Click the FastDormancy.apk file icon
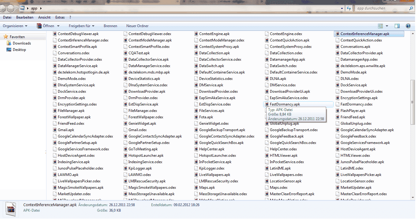Viewport: 418px width, 222px height. tap(267, 104)
